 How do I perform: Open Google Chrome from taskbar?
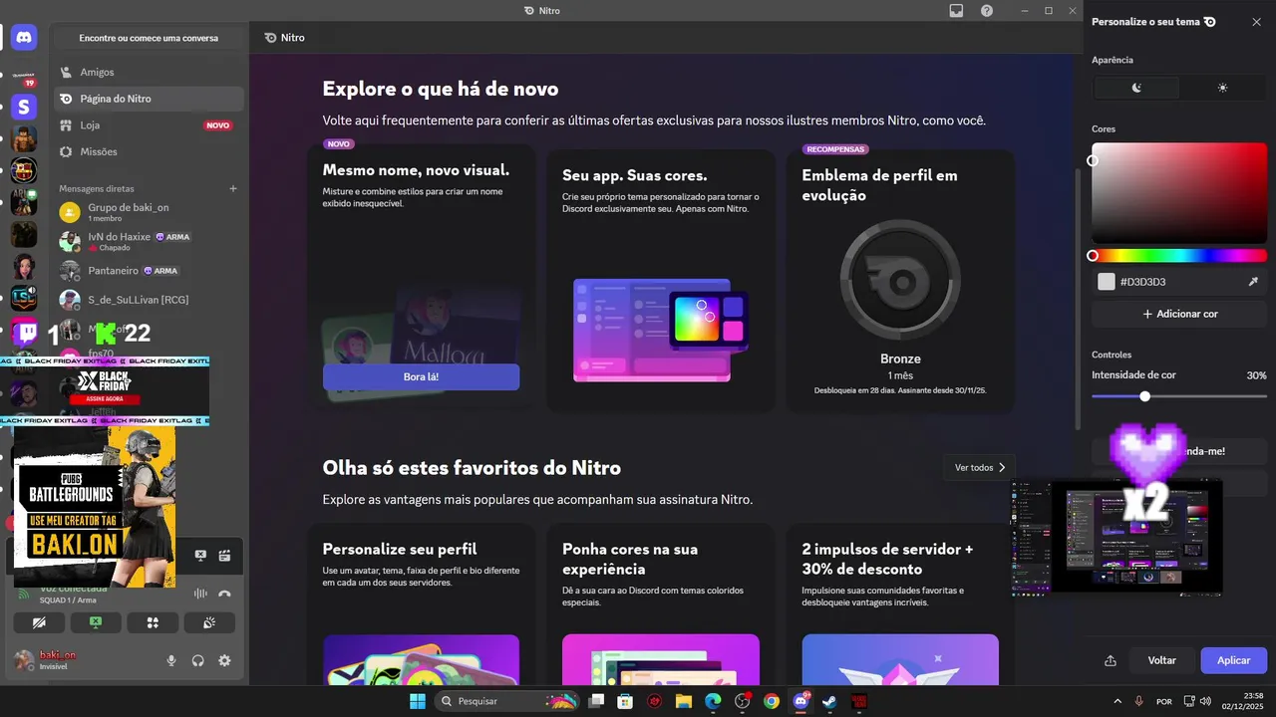pos(772,701)
